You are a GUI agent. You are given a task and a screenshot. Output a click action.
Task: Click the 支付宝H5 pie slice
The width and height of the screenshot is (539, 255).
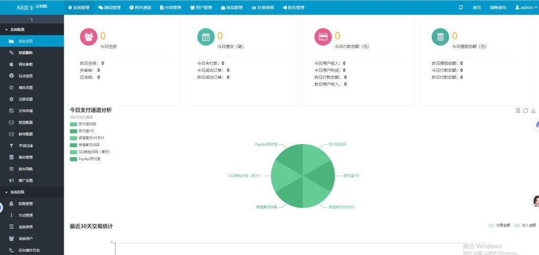click(x=323, y=176)
